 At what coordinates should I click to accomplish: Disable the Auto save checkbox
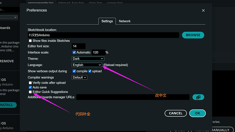[30, 87]
